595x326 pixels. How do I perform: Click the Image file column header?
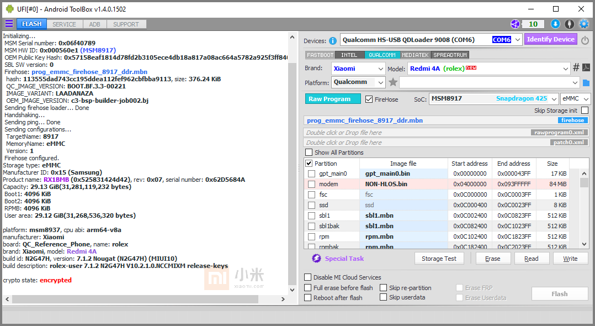tap(403, 164)
